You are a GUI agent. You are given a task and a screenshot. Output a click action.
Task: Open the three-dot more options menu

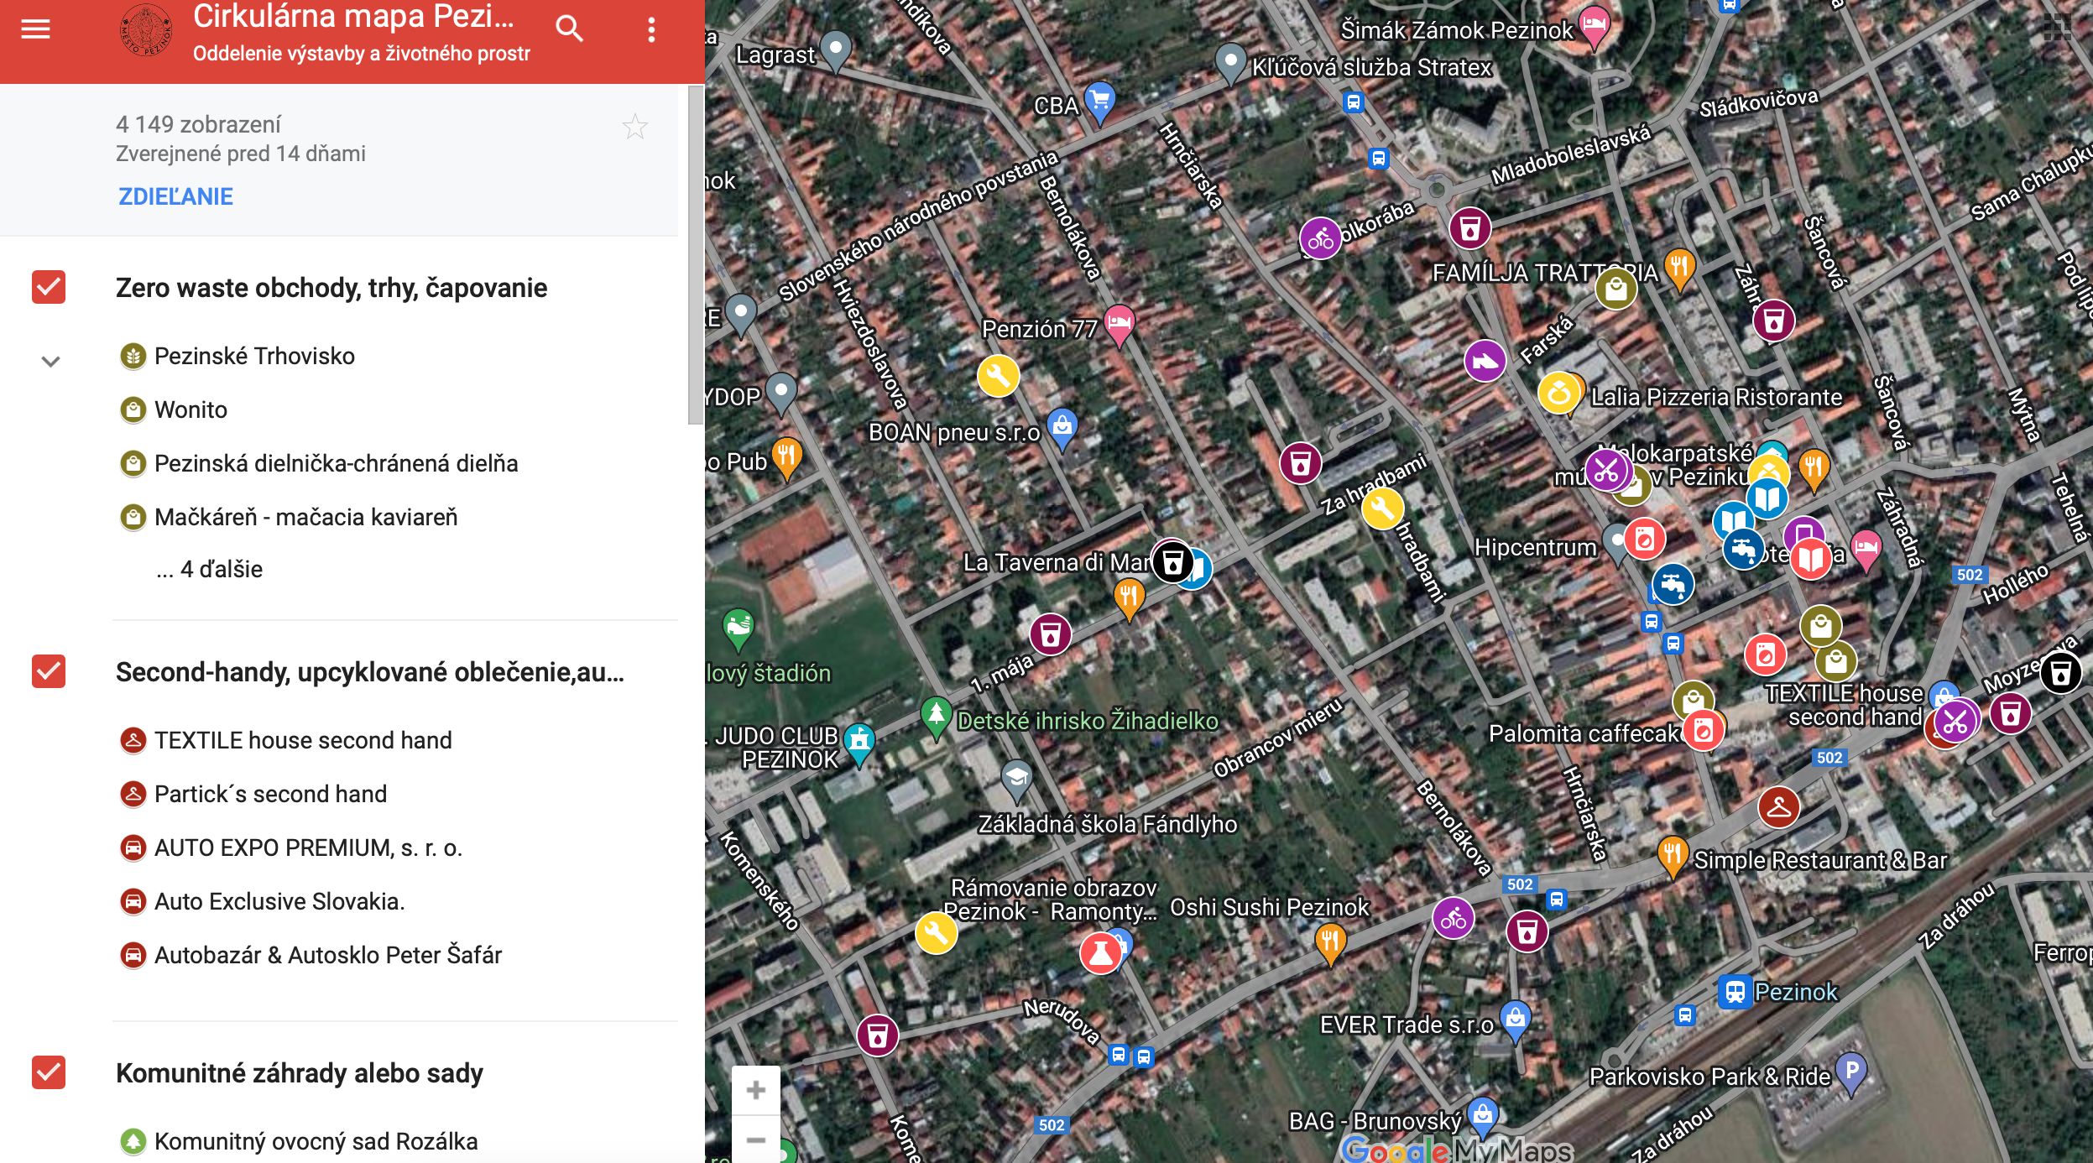coord(651,30)
